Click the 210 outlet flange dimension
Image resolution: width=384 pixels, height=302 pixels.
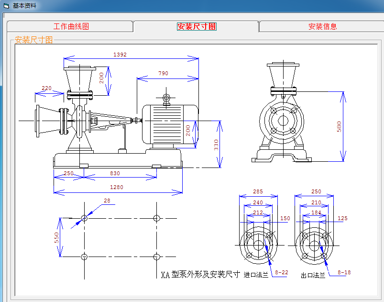[x=316, y=202]
